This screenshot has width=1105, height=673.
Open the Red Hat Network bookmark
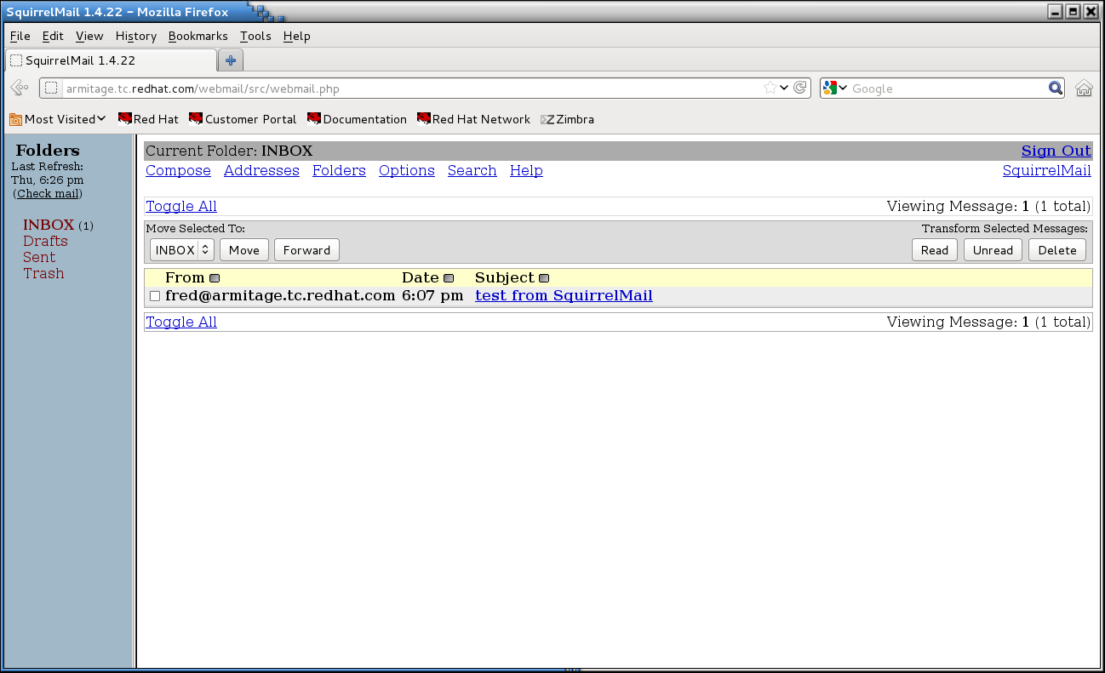pos(473,119)
